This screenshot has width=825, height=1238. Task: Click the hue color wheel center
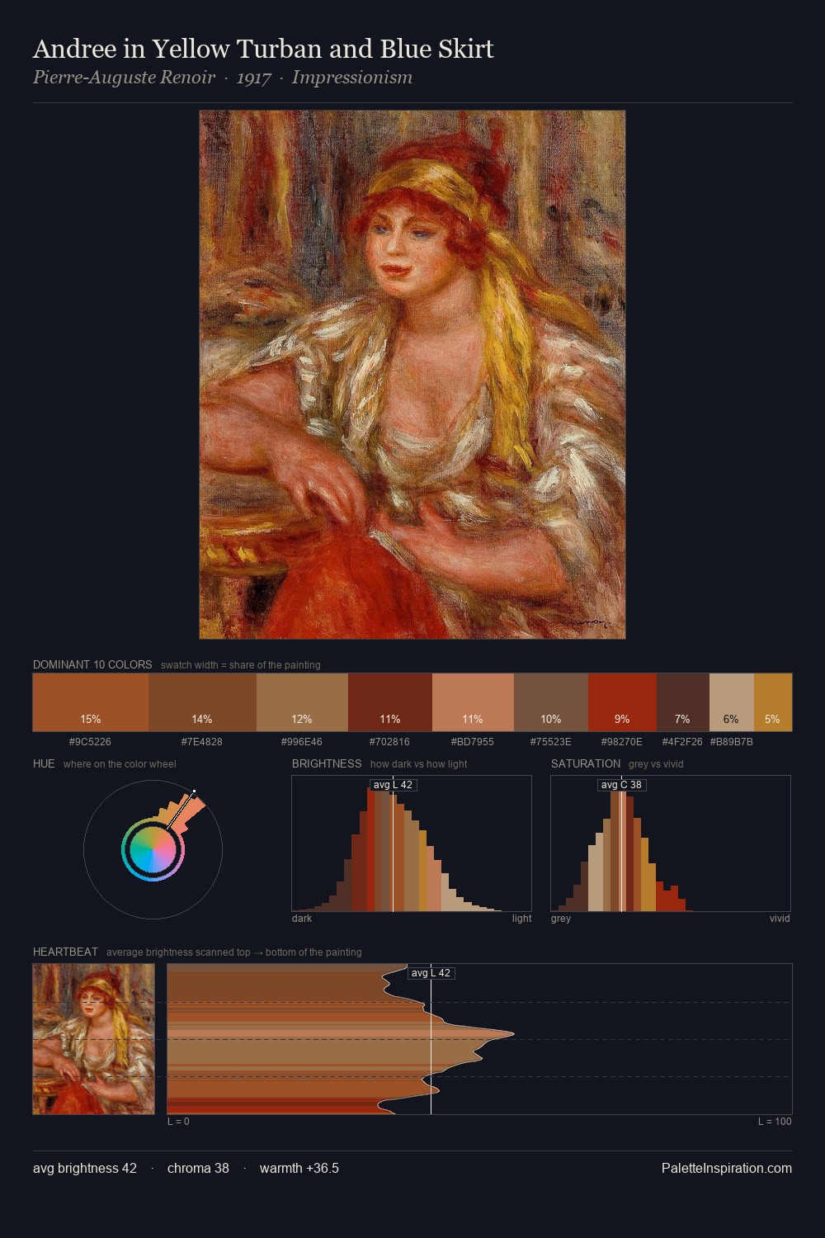[x=153, y=850]
